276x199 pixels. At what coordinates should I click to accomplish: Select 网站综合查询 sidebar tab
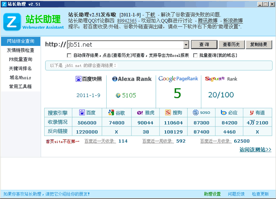[x=21, y=41]
